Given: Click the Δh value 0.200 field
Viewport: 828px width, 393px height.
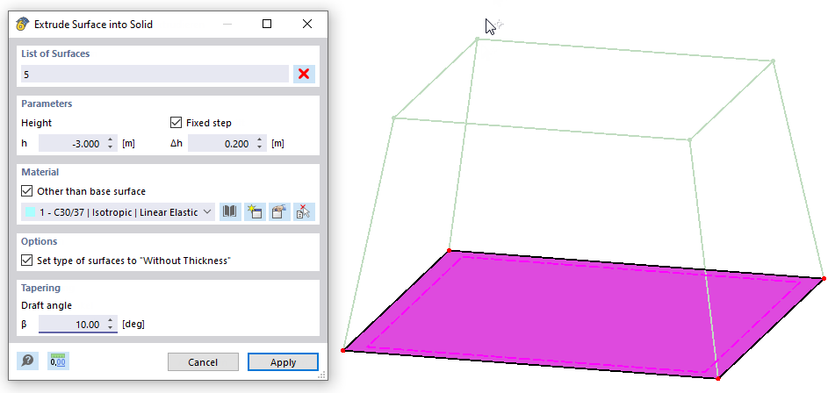Looking at the screenshot, I should coord(221,144).
